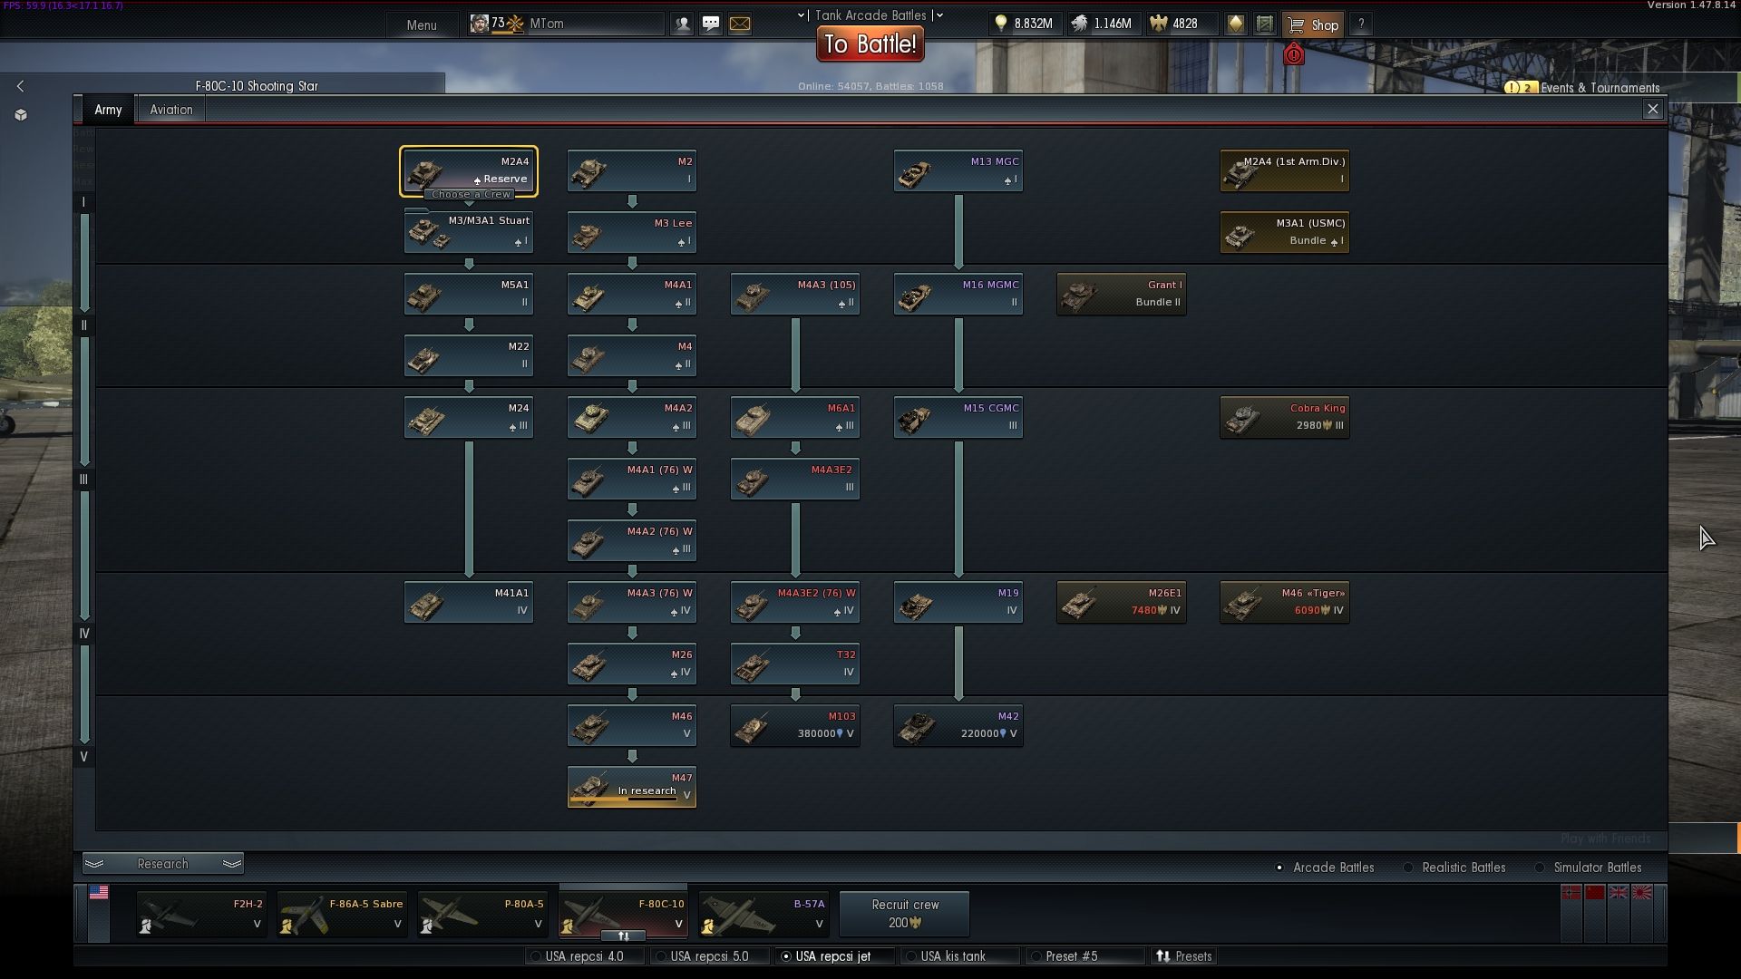Choose the USA repcsi 4.0 preset

[x=584, y=956]
